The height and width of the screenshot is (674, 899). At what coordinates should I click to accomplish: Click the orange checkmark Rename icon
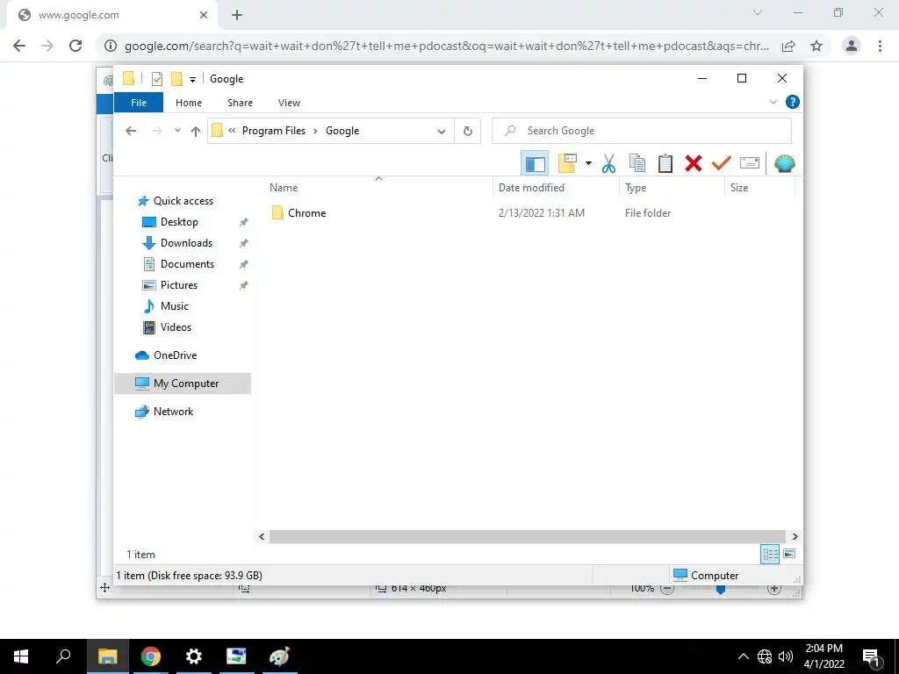(x=722, y=163)
